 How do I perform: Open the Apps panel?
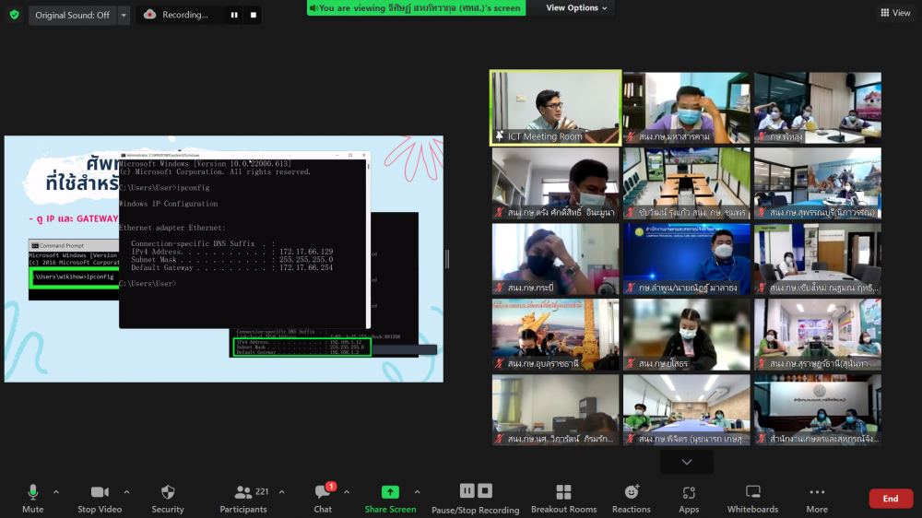tap(689, 498)
